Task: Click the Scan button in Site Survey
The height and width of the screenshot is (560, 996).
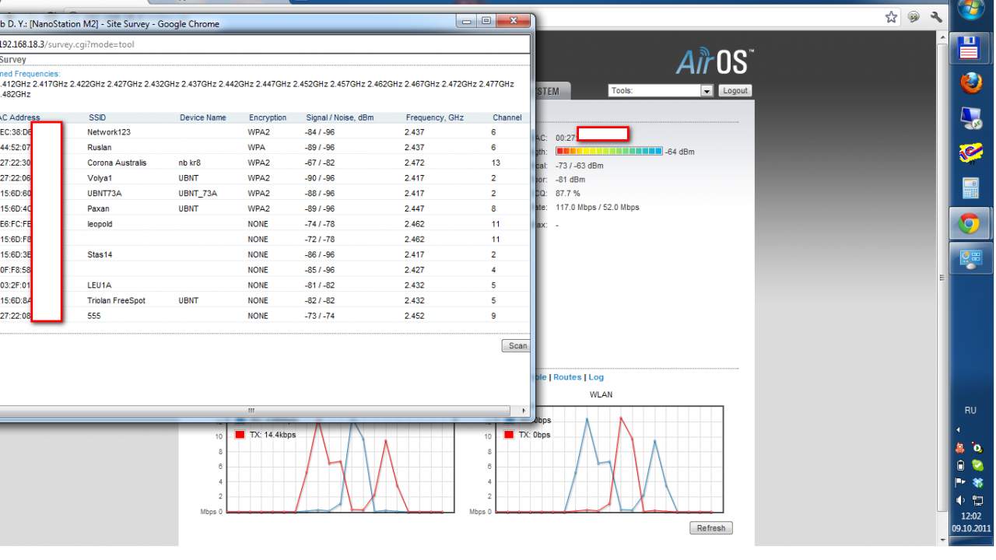Action: 517,346
